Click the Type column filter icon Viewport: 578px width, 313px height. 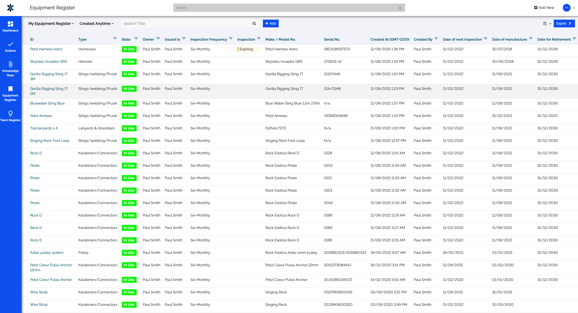[115, 39]
